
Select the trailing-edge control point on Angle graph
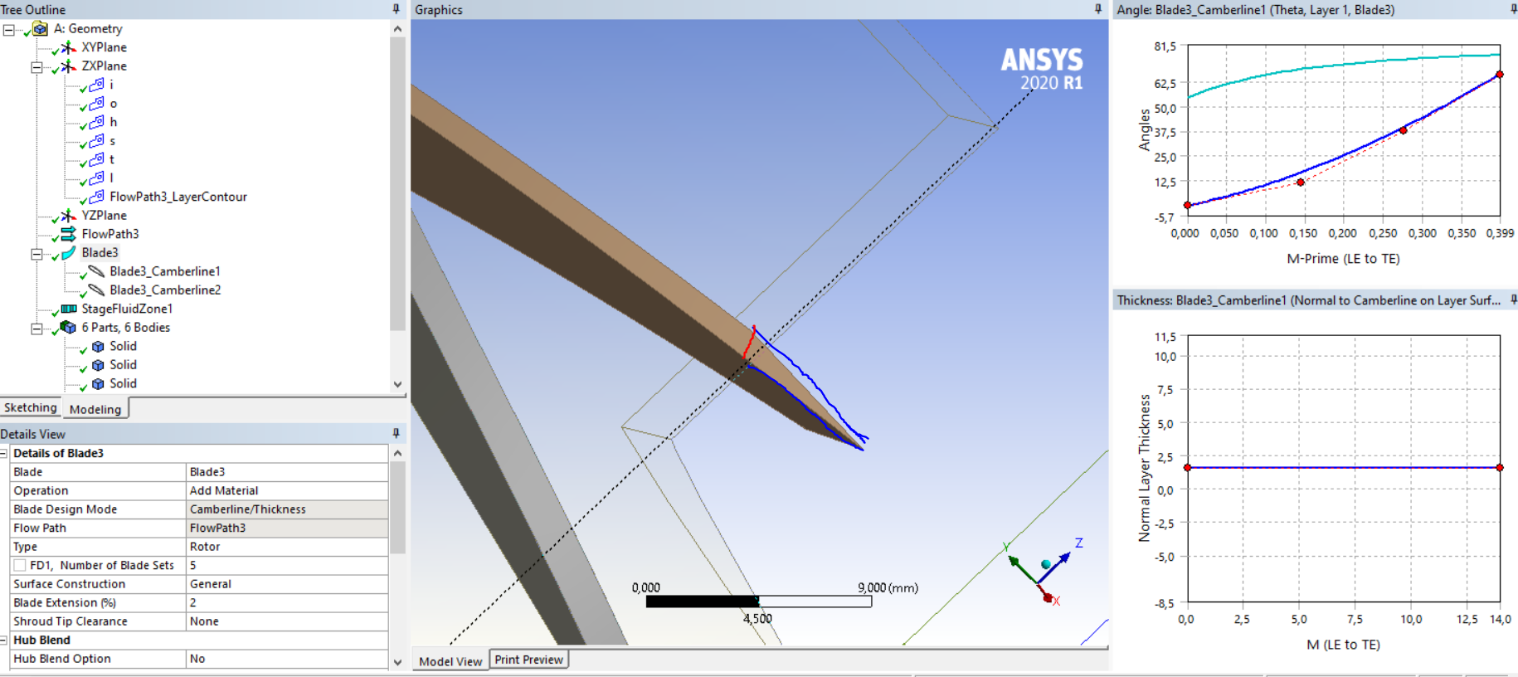click(1499, 75)
